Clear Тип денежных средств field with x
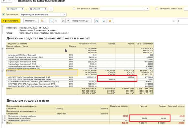The height and width of the screenshot is (128, 188). (x=147, y=9)
